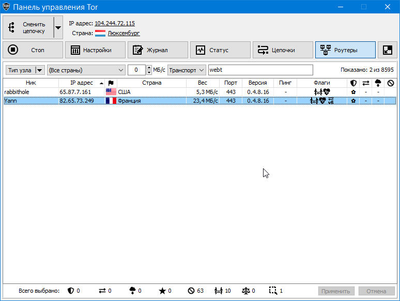
Task: Click the exit node cloud column header
Action: click(x=378, y=83)
